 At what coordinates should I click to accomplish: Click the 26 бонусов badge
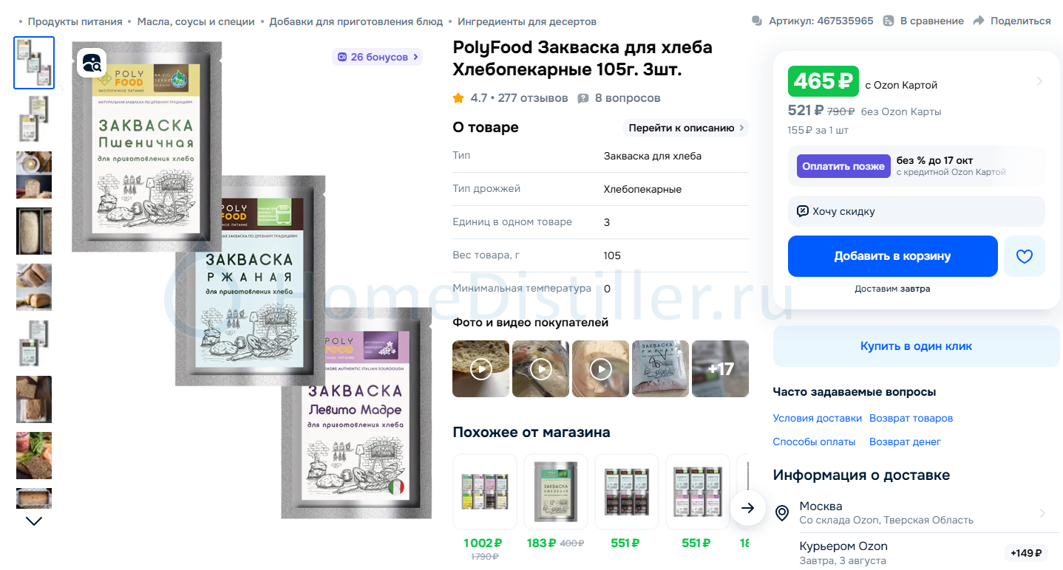378,57
